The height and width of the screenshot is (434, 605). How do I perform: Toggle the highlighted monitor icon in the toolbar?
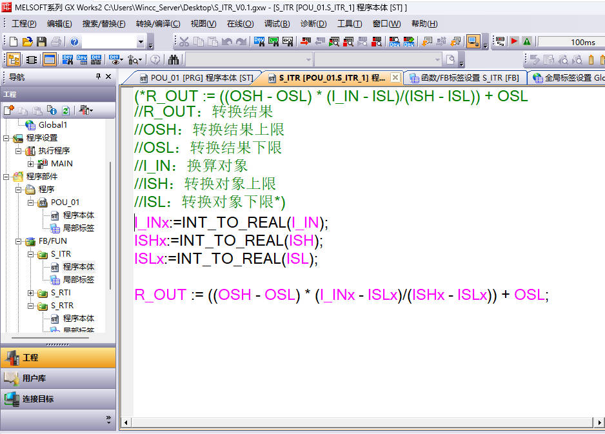click(473, 42)
